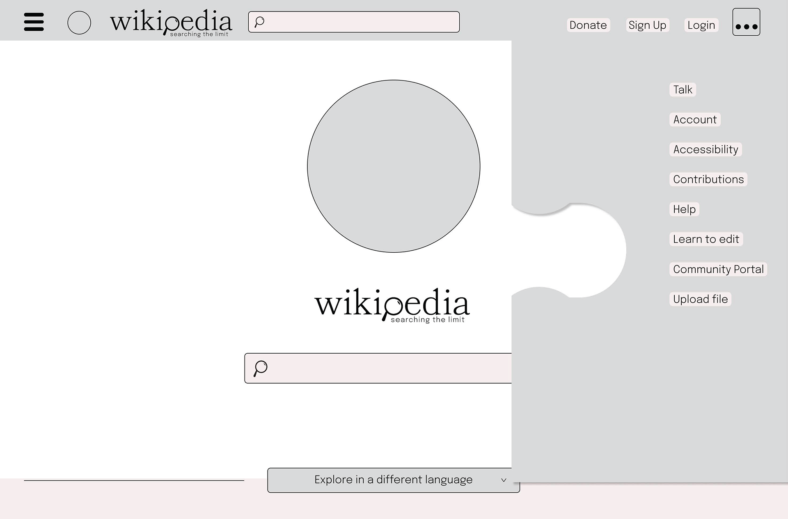Select Sign Up
This screenshot has width=788, height=519.
pos(647,25)
